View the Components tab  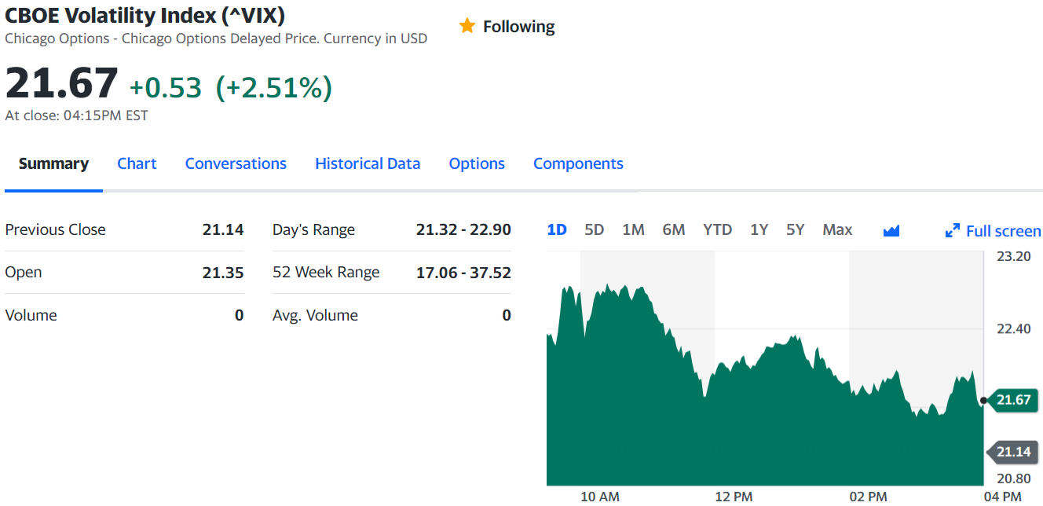pos(578,163)
